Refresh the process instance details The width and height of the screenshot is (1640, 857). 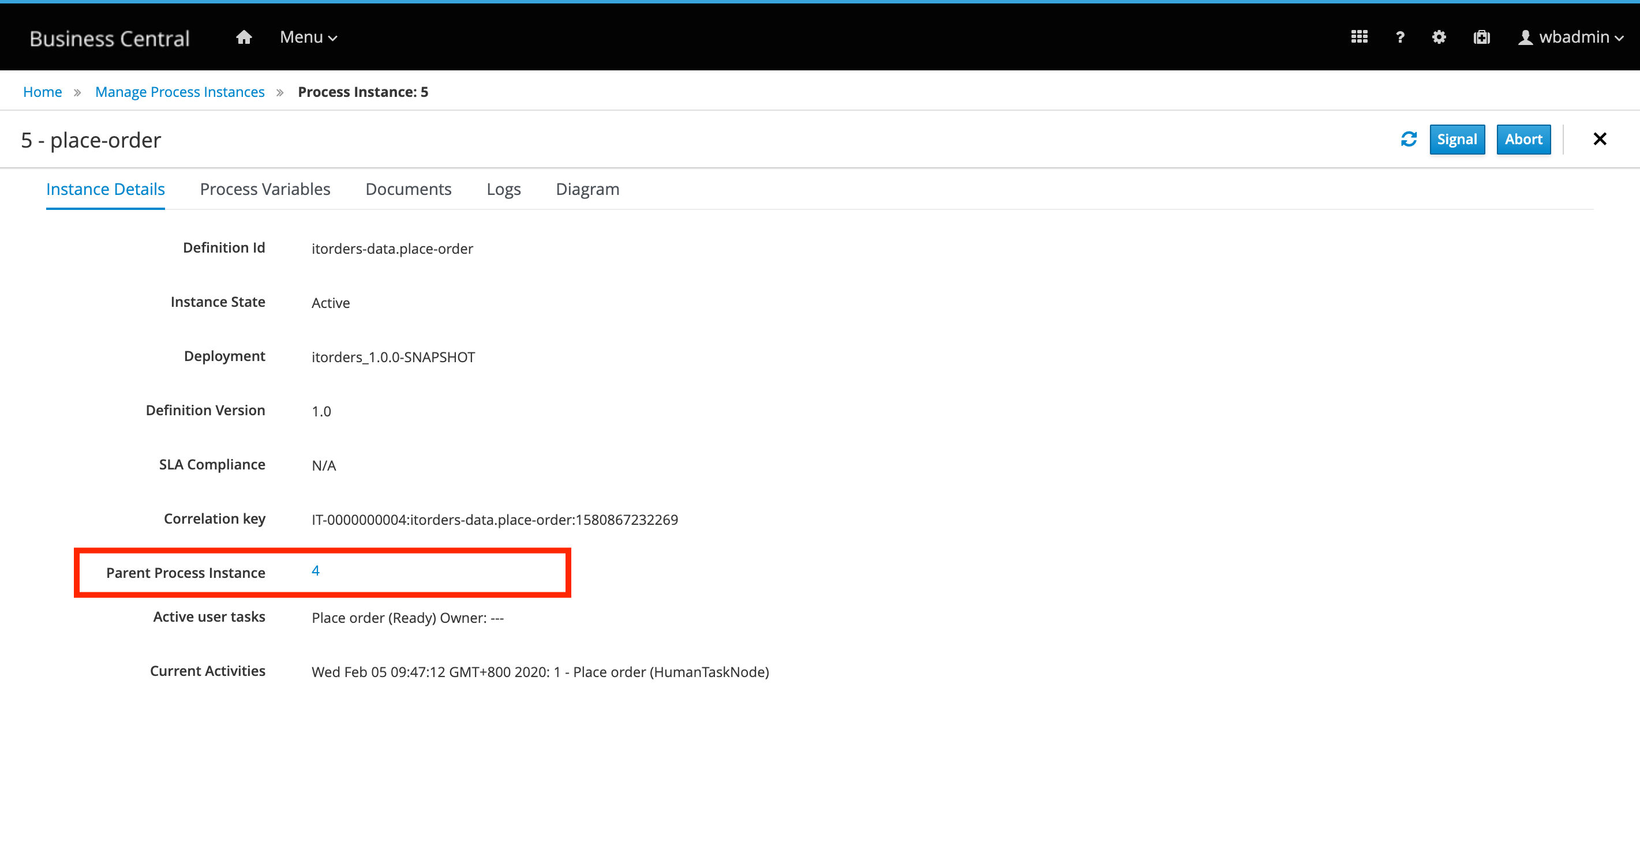click(x=1408, y=138)
